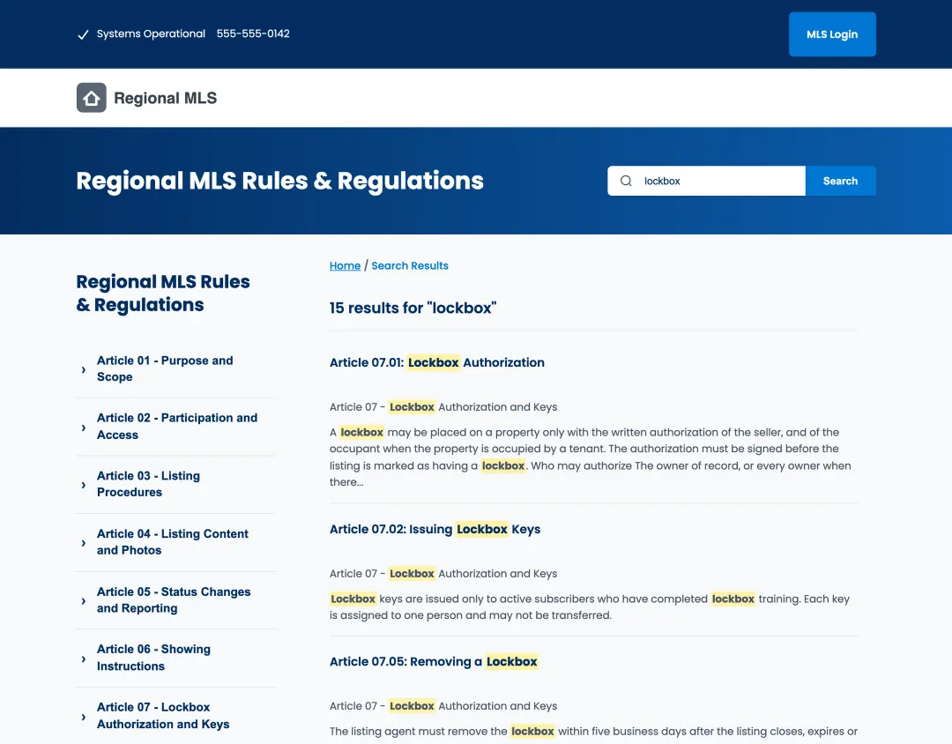Click the phone number 555-555-0142
Screen dimensions: 952x744
click(253, 34)
